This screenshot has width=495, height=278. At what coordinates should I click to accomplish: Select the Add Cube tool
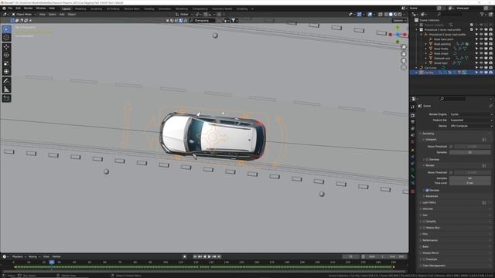(x=6, y=99)
